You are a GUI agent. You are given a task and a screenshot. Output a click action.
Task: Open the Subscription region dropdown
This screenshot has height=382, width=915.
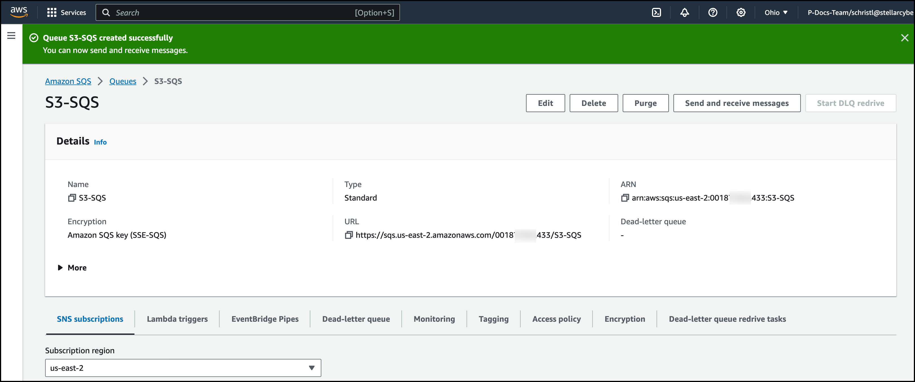183,368
